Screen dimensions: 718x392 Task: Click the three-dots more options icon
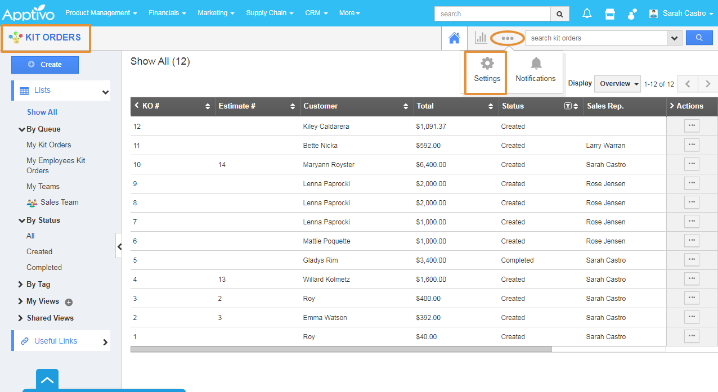pos(508,38)
